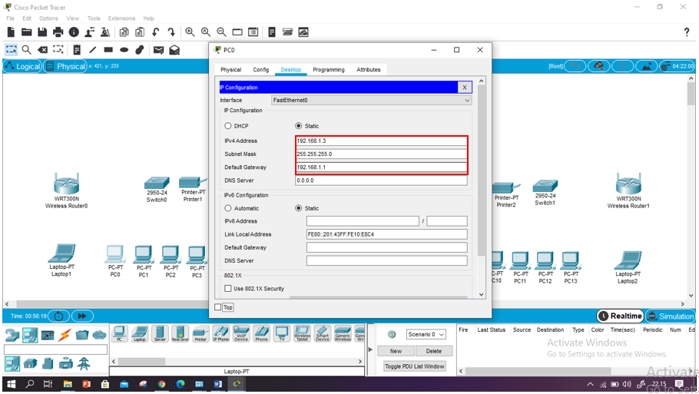
Task: Expand the PDU list panel arrow
Action: (x=370, y=349)
